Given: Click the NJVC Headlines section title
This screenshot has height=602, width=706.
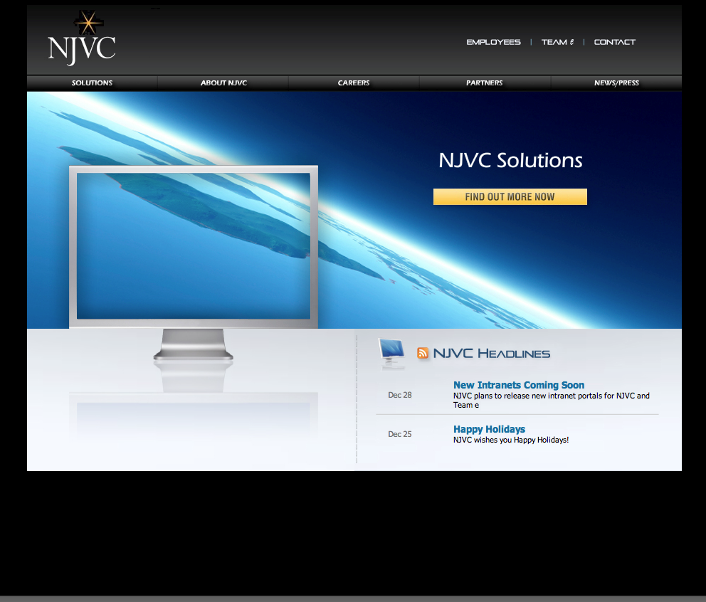Looking at the screenshot, I should pyautogui.click(x=492, y=354).
